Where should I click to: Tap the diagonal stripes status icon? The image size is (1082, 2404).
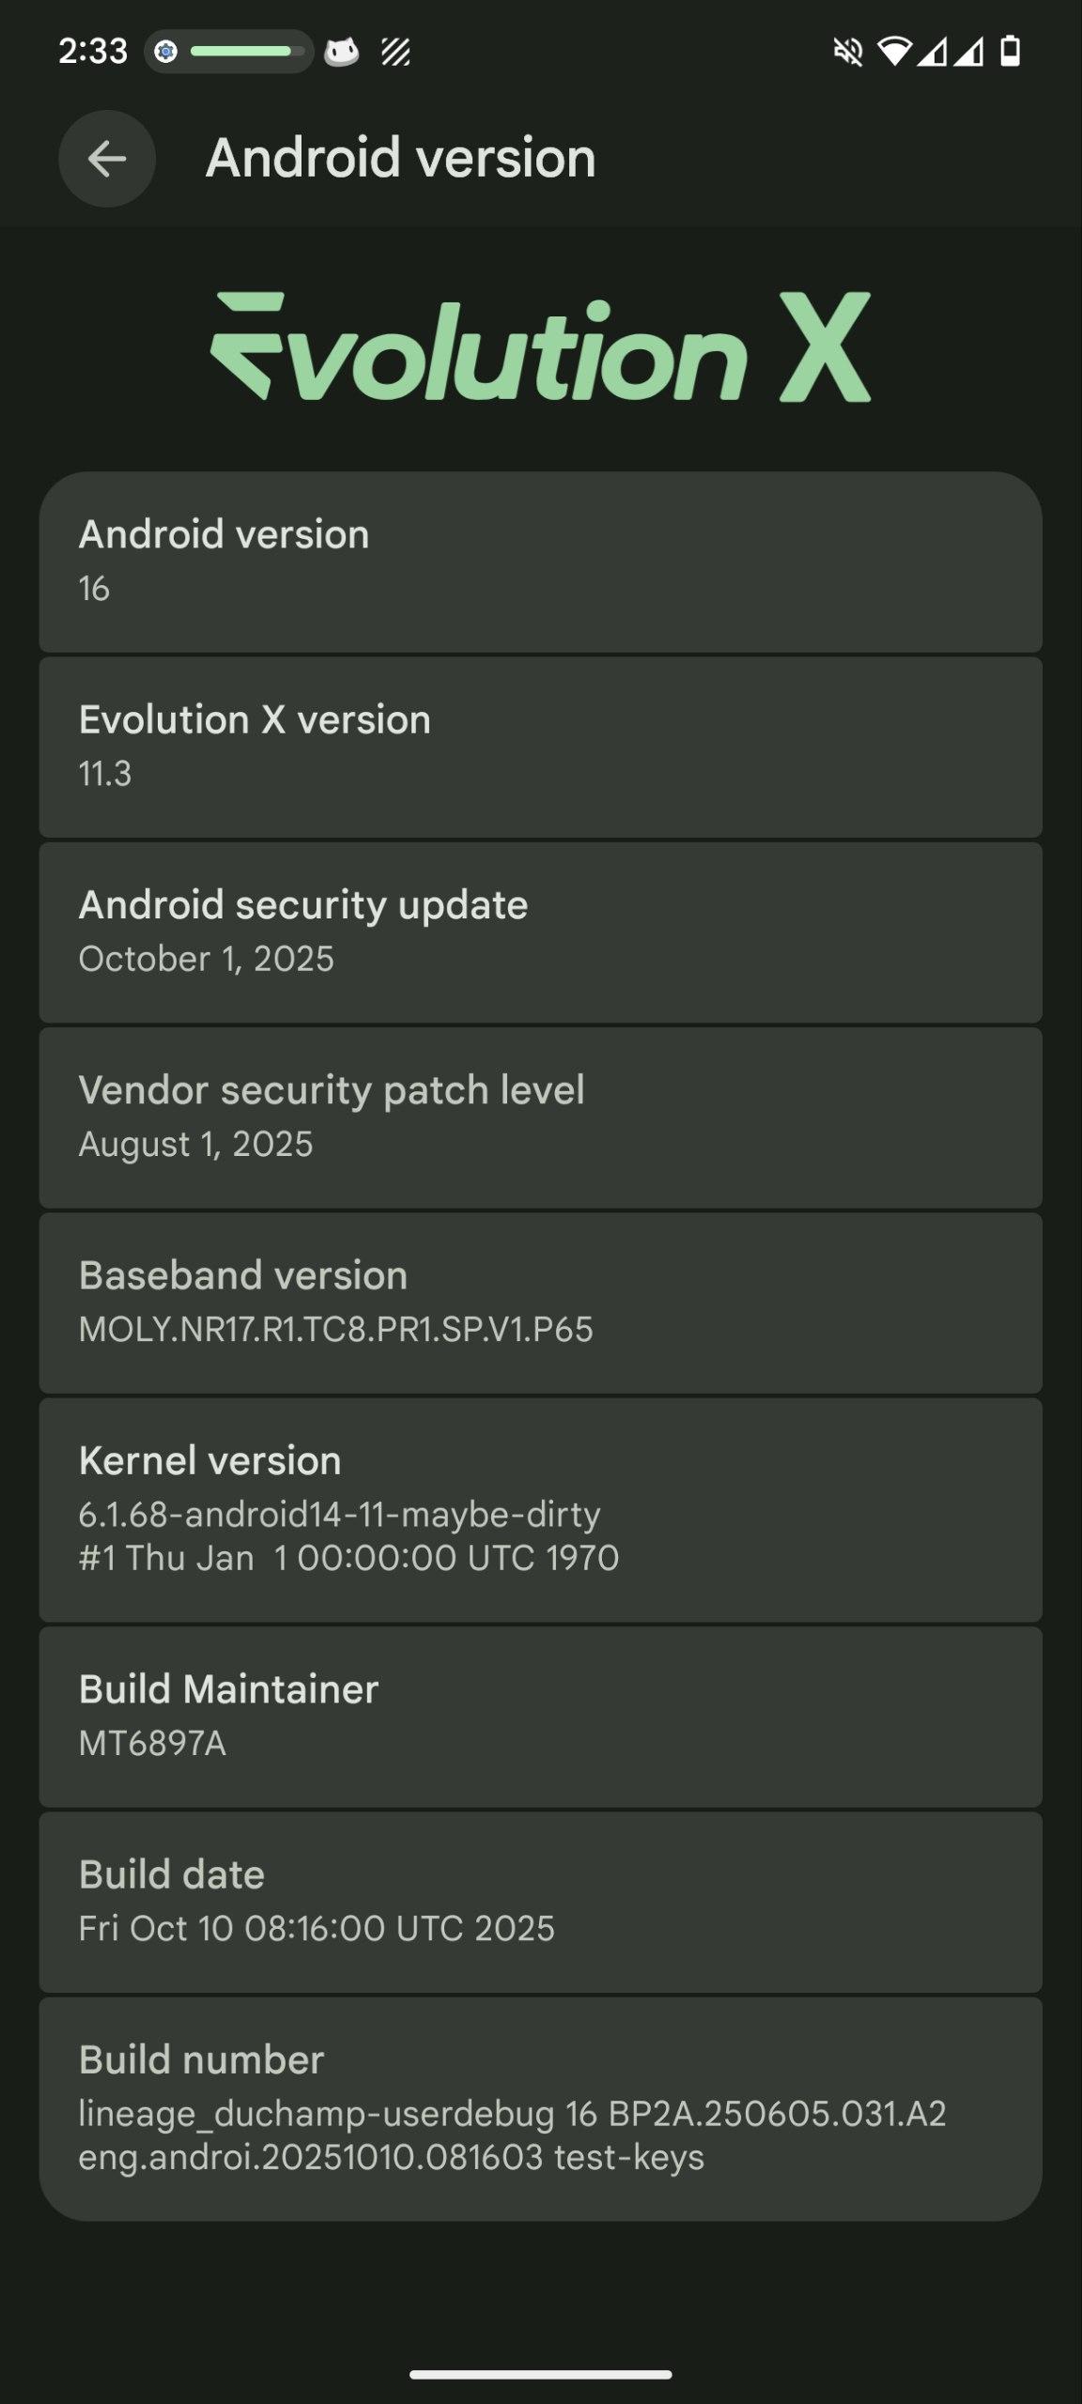[395, 52]
